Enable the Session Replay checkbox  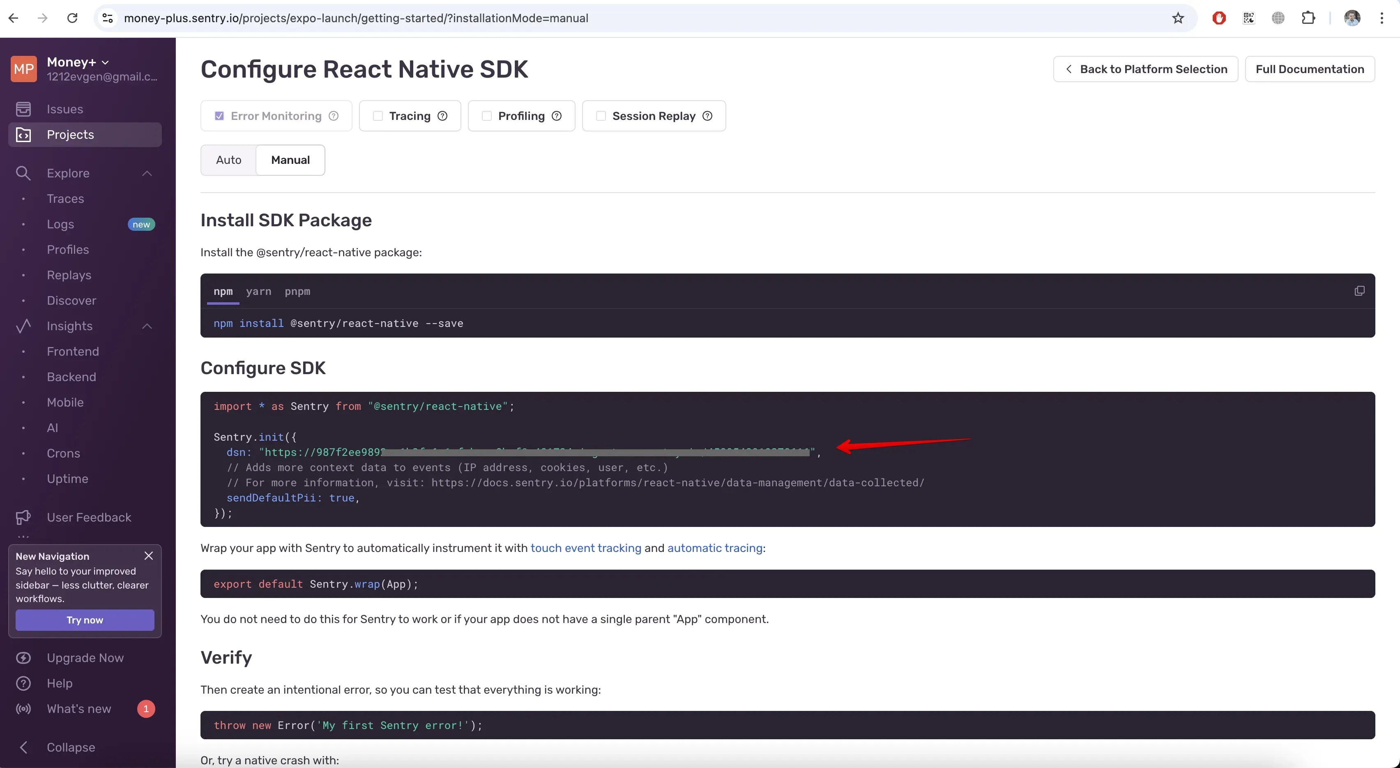601,116
